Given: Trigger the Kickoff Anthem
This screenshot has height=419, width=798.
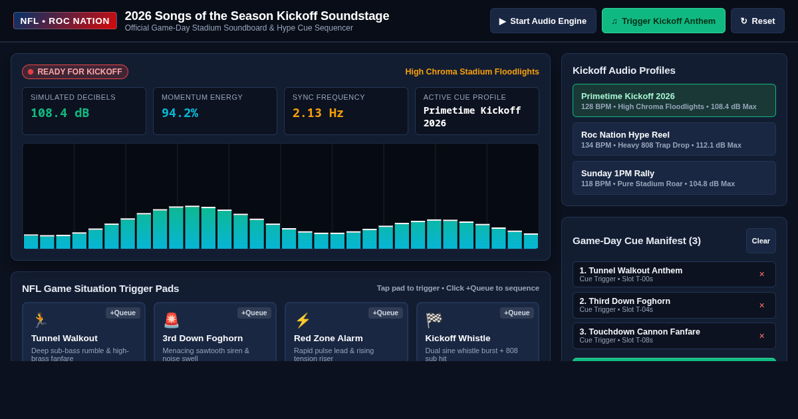Looking at the screenshot, I should 664,21.
